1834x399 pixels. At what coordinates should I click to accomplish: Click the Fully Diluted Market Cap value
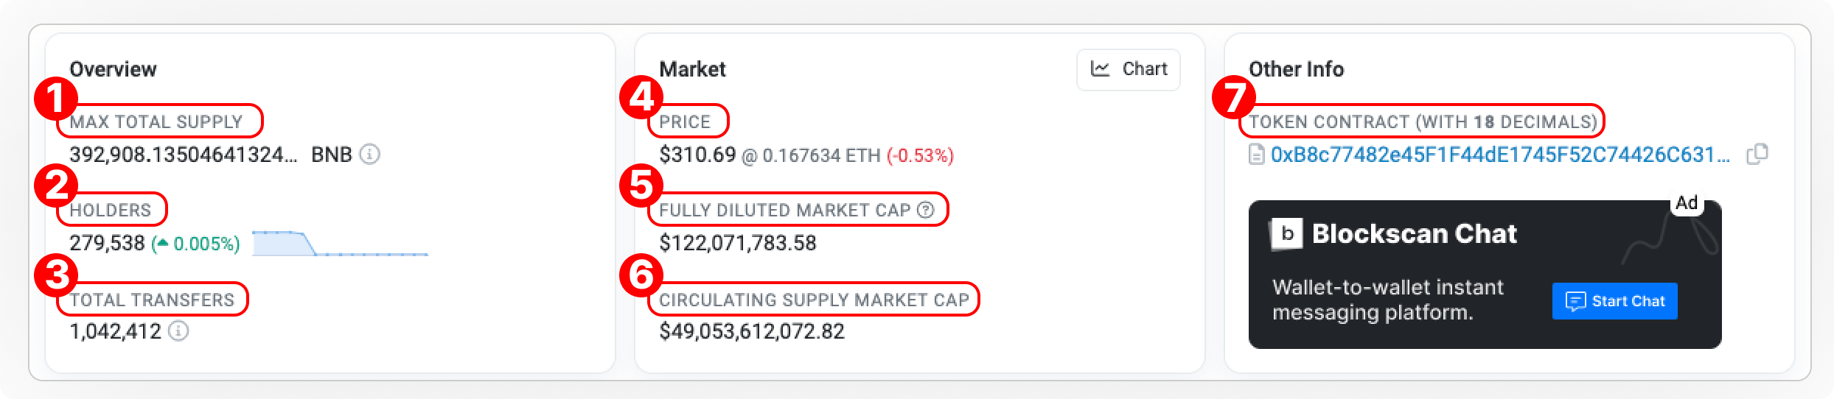[x=738, y=244]
